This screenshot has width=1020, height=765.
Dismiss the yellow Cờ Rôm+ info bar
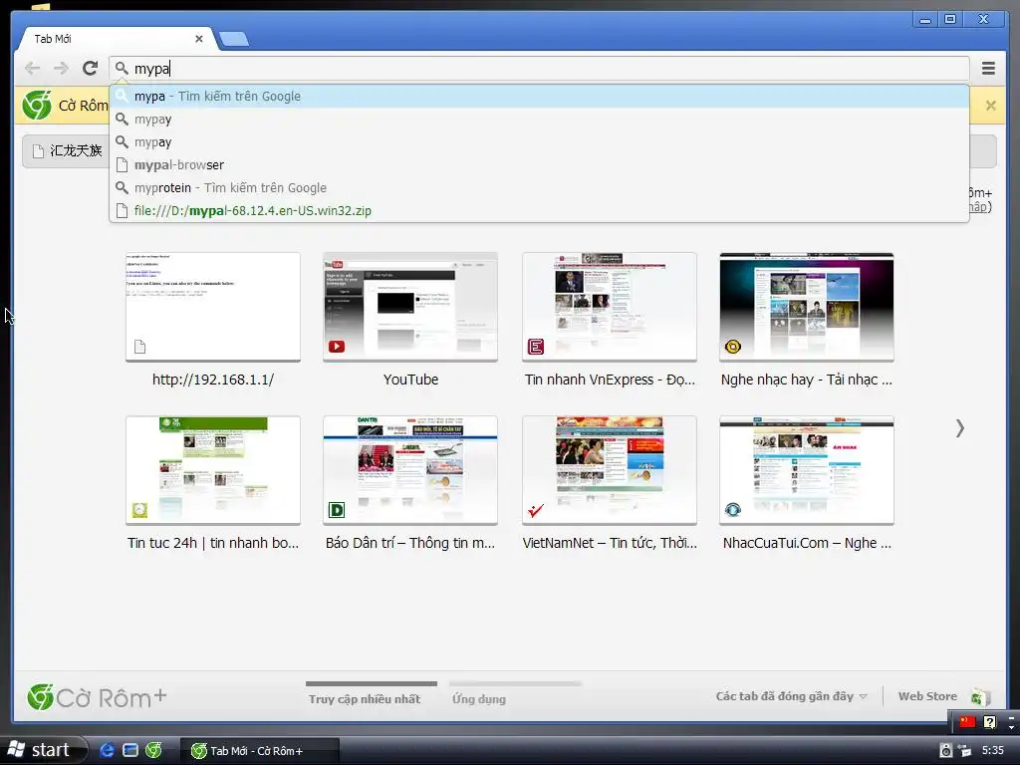991,106
